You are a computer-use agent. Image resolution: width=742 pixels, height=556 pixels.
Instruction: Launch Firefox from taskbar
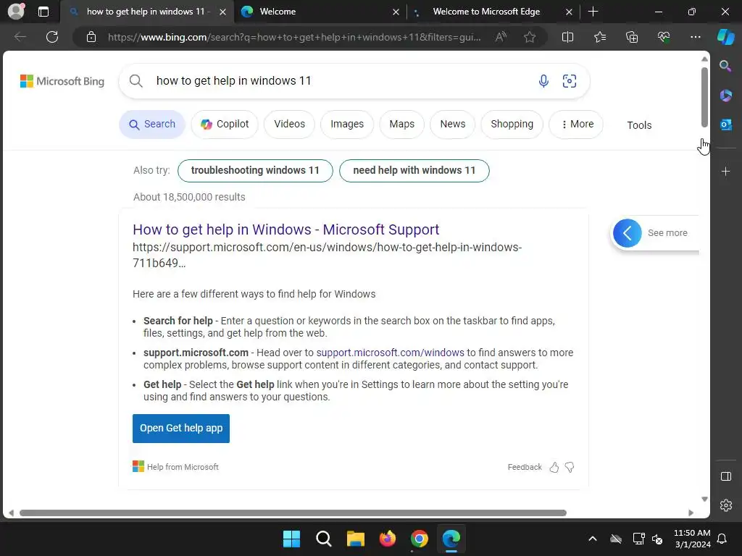(x=388, y=539)
